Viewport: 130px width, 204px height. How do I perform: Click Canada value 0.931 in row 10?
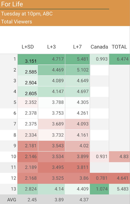coord(99,157)
